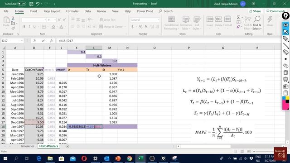
Task: Open the File menu
Action: 6,11
